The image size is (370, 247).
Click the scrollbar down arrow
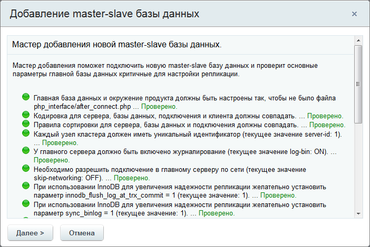(x=358, y=213)
